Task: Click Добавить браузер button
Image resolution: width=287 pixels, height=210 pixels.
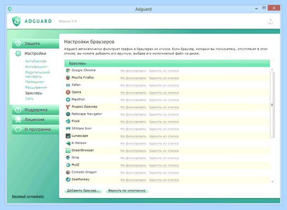Action: click(83, 190)
